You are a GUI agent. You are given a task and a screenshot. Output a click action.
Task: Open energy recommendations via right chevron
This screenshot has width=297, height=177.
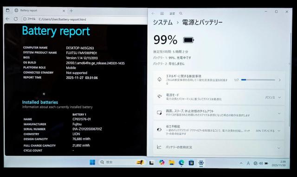click(x=280, y=80)
